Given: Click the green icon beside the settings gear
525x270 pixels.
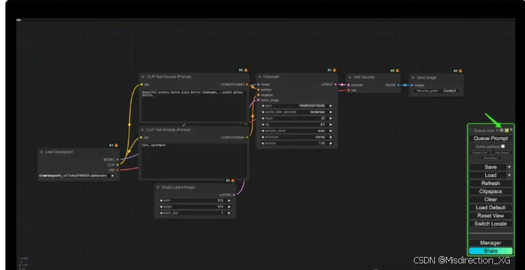Looking at the screenshot, I should [x=507, y=130].
